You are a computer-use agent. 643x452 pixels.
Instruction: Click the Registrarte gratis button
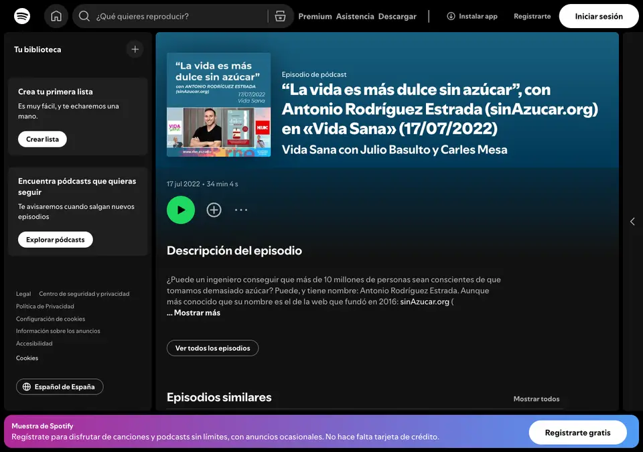[x=578, y=433]
